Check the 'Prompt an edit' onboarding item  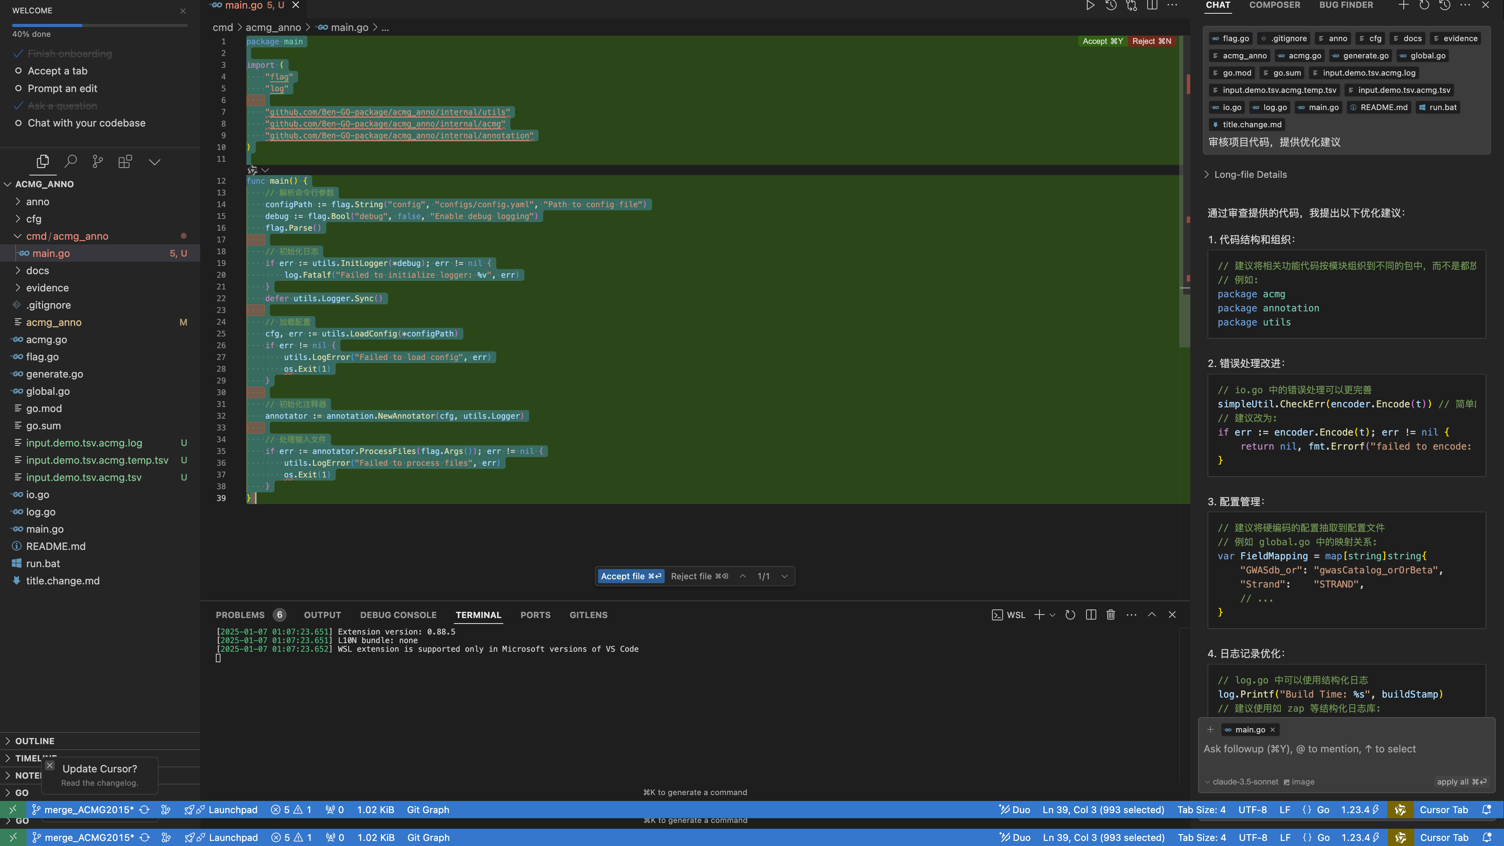point(62,88)
